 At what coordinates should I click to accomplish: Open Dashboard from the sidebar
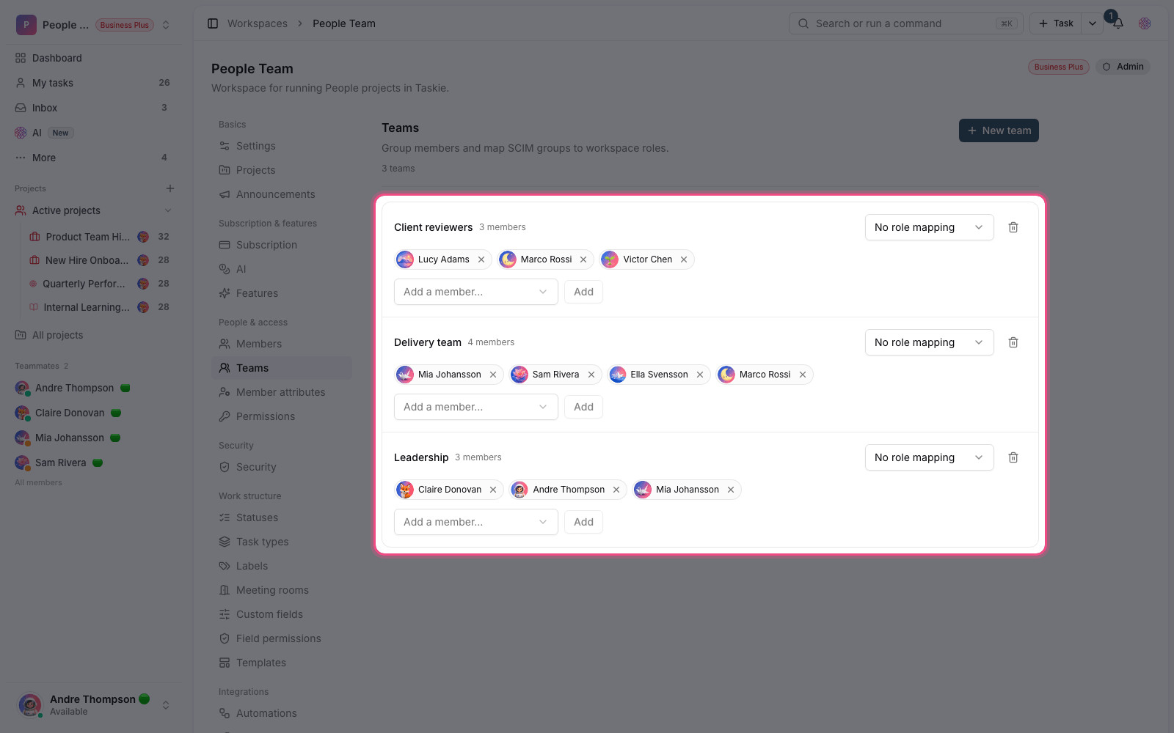coord(94,58)
